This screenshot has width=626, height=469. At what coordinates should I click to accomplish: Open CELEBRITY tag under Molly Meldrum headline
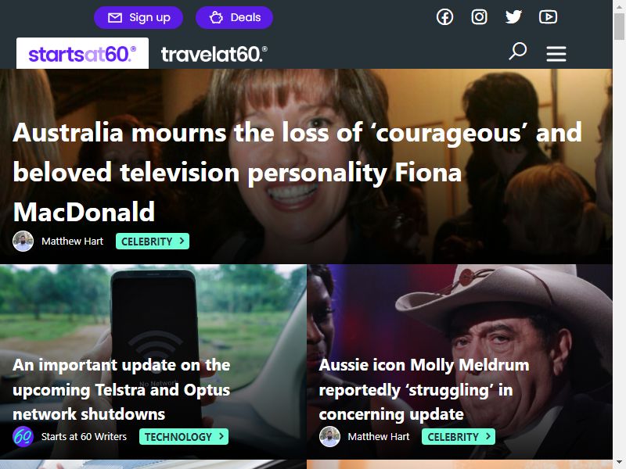pos(459,437)
